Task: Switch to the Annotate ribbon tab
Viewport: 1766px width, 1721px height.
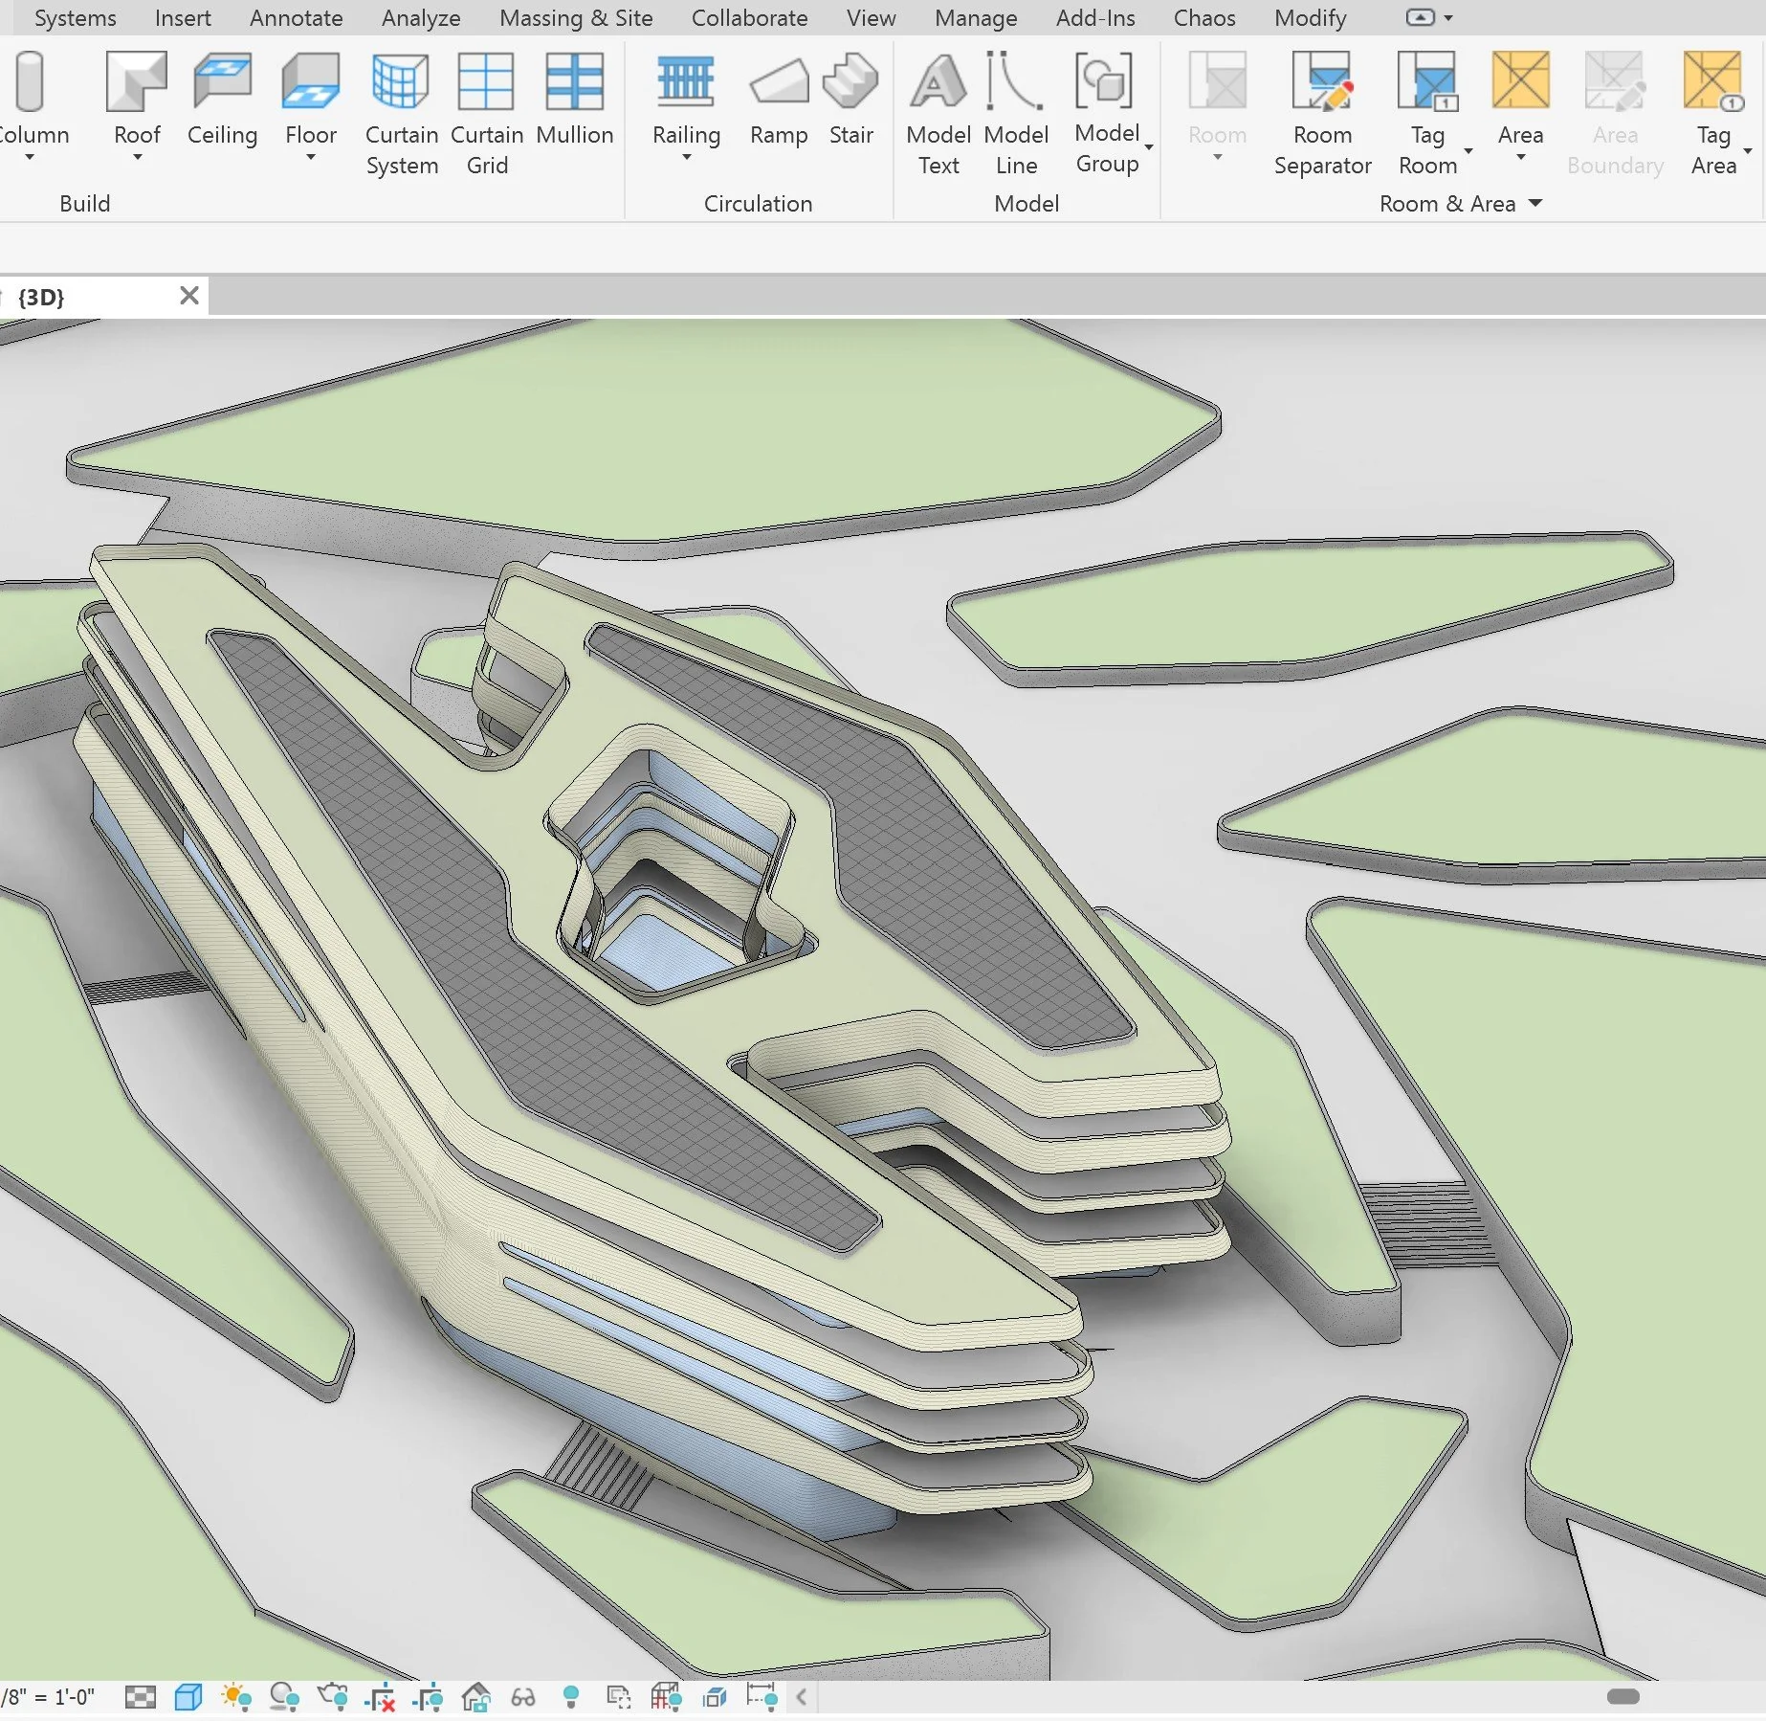Action: point(296,17)
